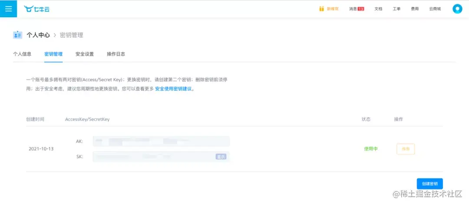Viewport: 469px width, 205px height.
Task: Click the red 13 message badge
Action: (x=361, y=9)
